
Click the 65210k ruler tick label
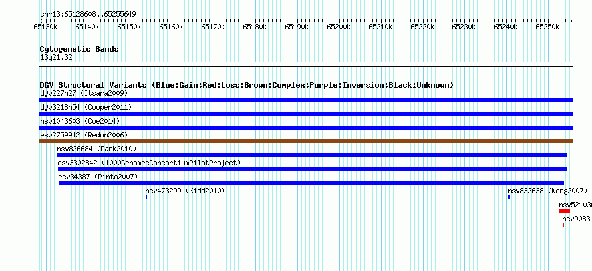380,27
